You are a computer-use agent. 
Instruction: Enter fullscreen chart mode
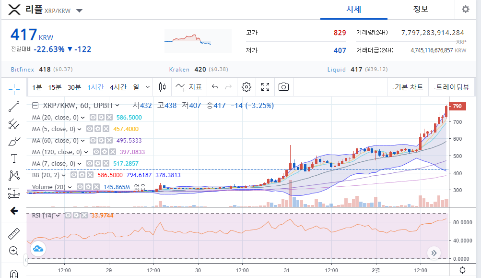(x=265, y=87)
